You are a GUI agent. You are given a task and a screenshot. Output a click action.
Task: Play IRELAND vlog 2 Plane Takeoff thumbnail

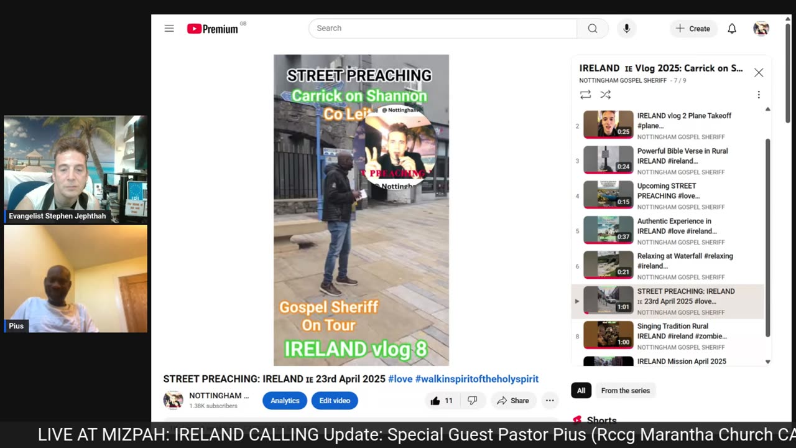tap(608, 124)
